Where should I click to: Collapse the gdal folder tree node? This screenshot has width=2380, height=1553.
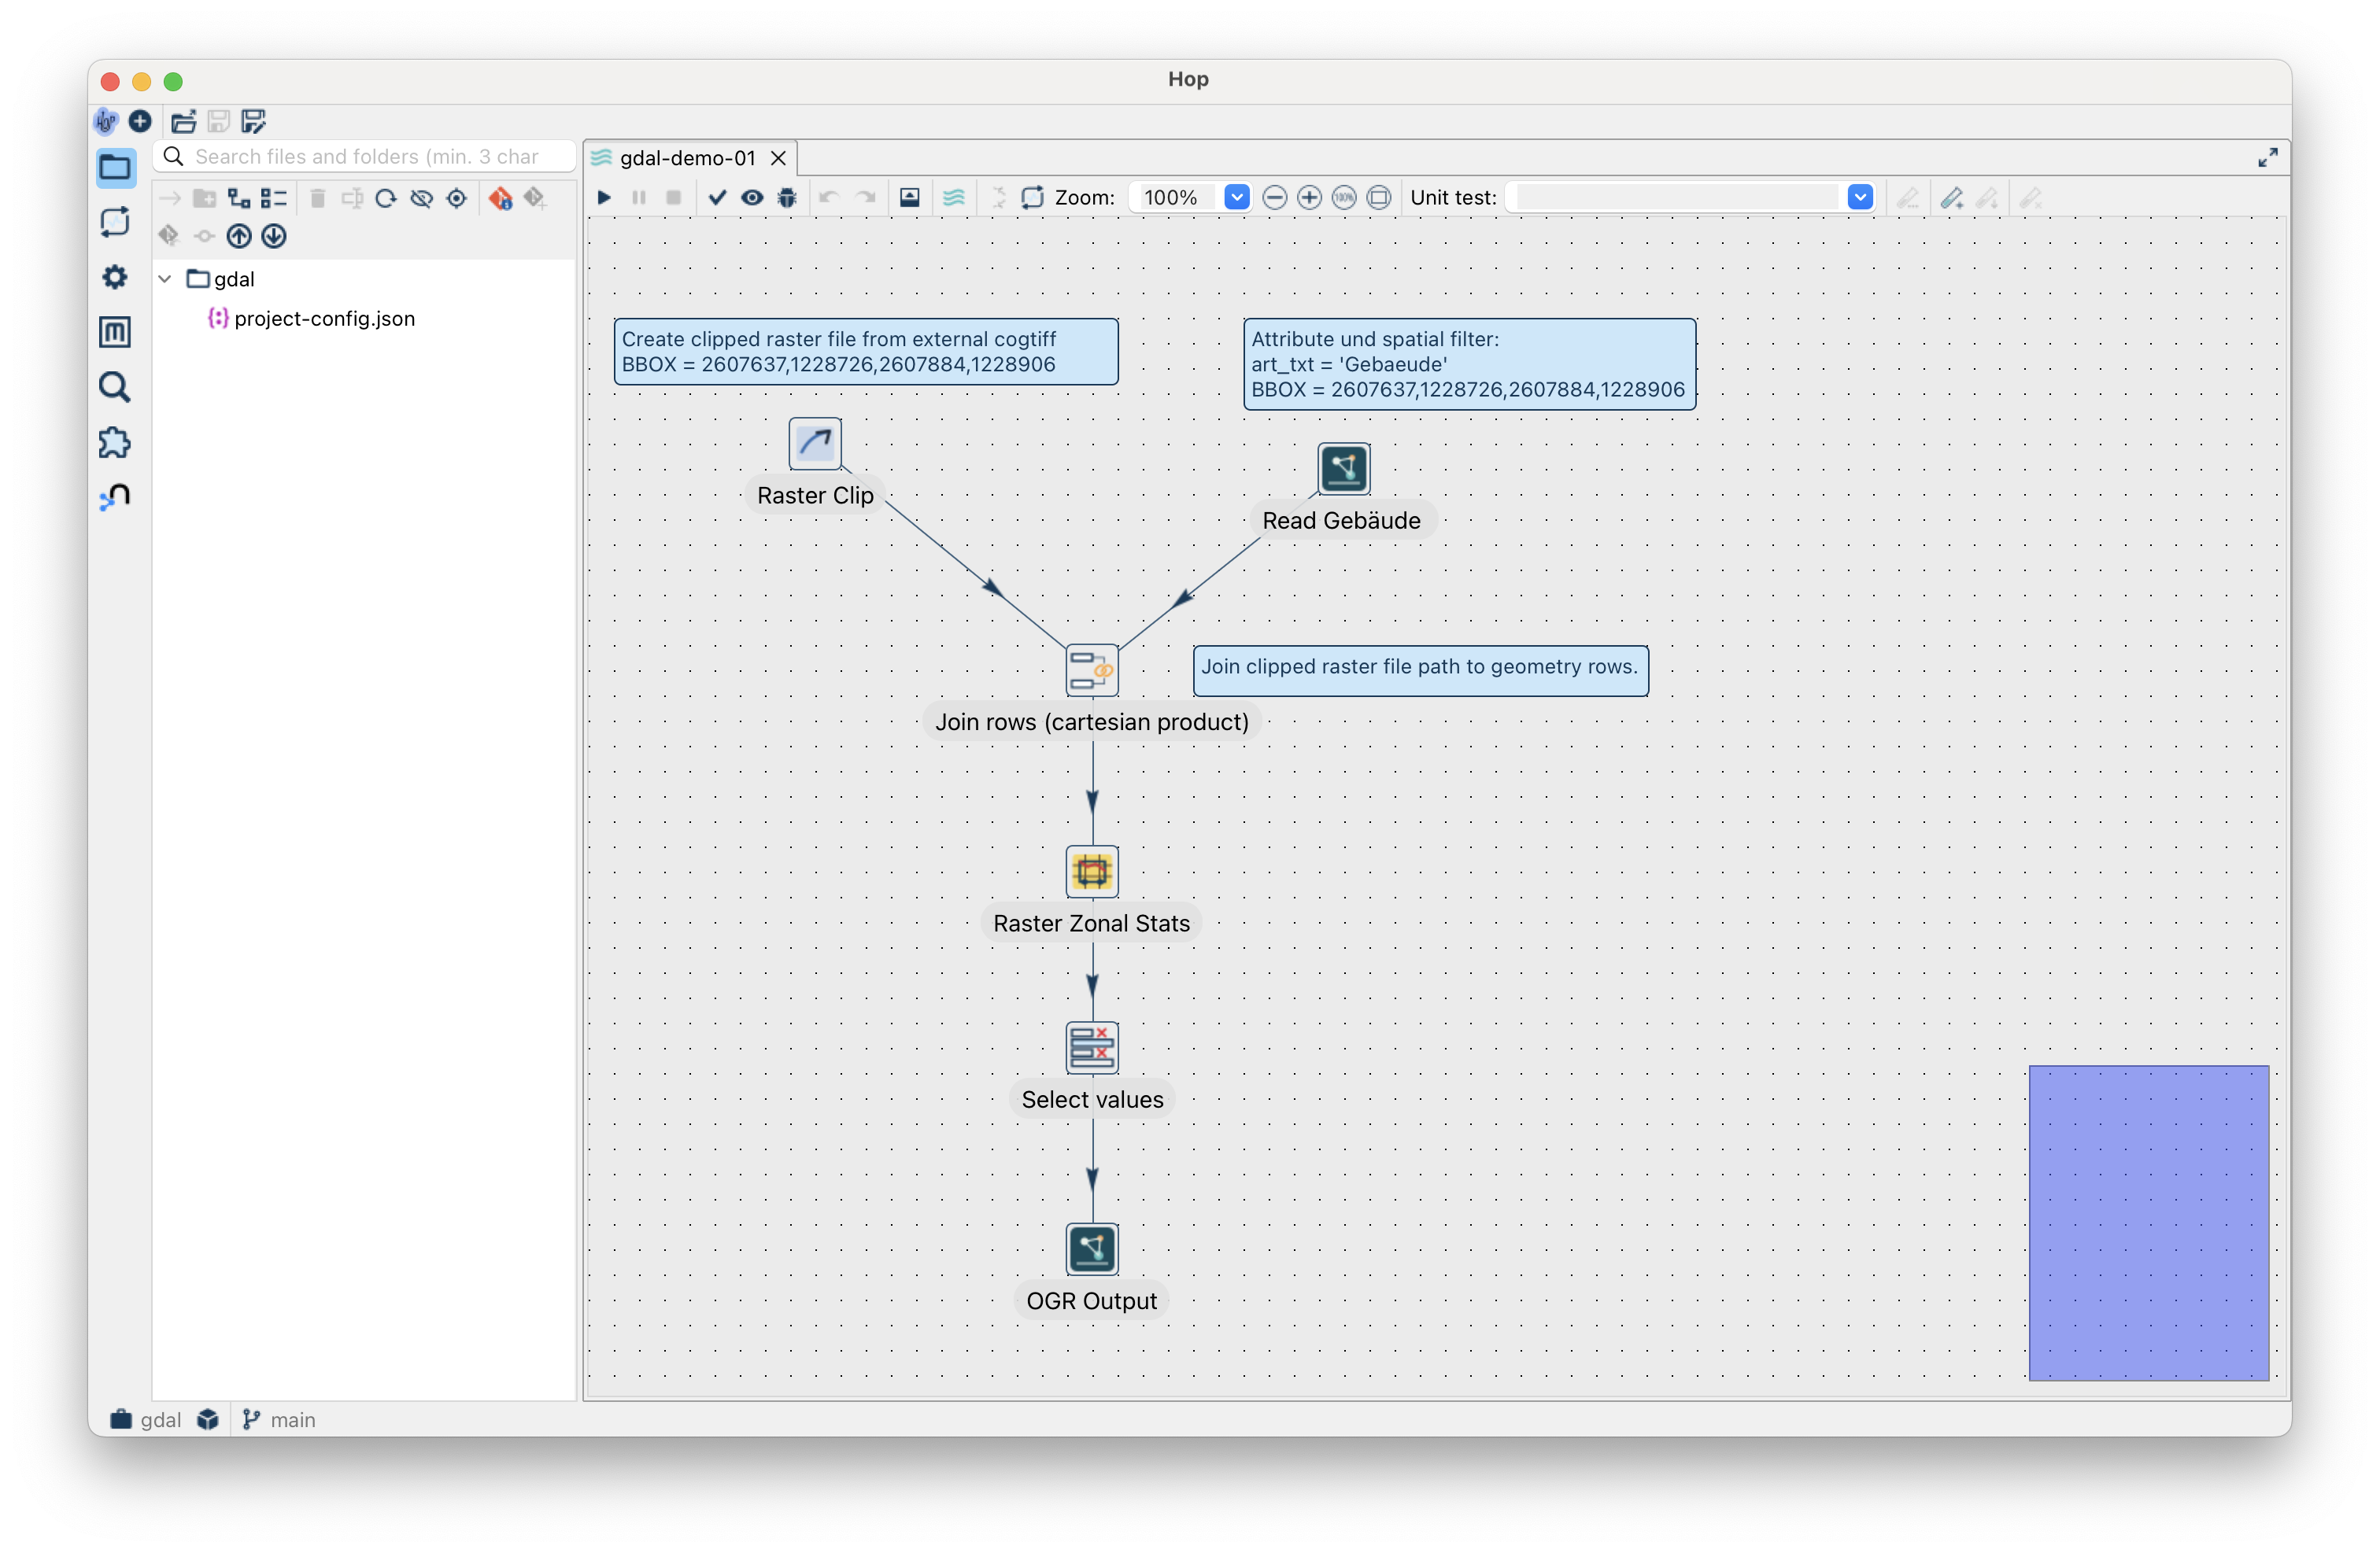click(166, 279)
